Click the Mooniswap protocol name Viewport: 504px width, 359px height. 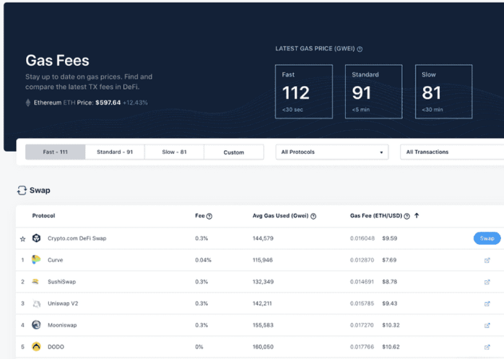62,325
